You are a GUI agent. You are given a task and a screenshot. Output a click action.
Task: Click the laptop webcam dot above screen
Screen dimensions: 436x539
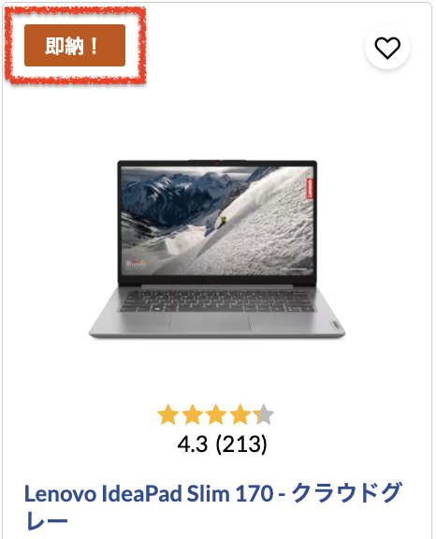point(217,163)
